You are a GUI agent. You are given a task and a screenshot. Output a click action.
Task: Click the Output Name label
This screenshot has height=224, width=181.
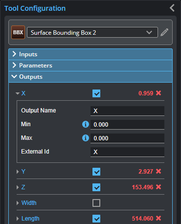[x=39, y=111]
